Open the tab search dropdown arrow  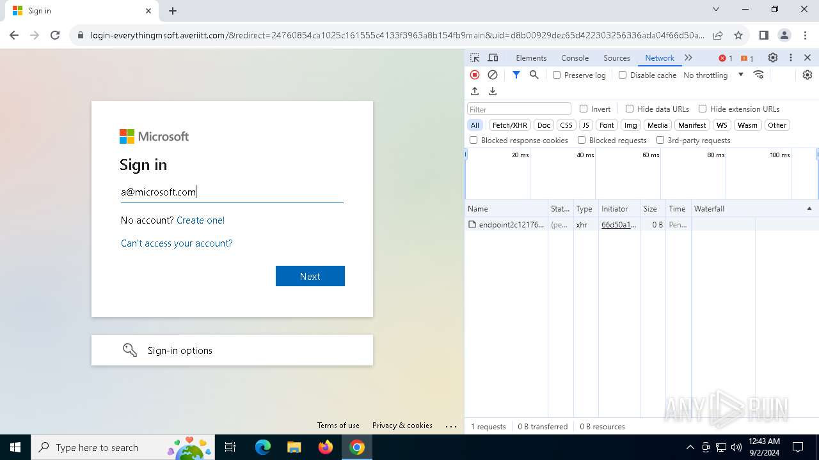click(x=716, y=9)
